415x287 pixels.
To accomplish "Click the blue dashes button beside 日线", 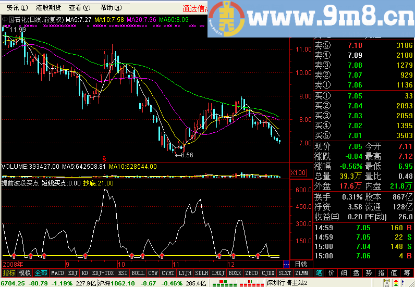I will pyautogui.click(x=286, y=264).
